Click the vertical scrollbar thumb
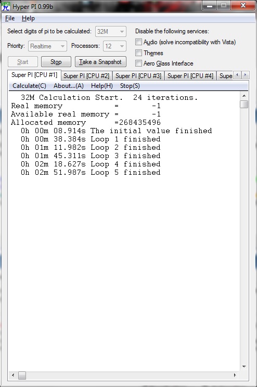Image resolution: width=257 pixels, height=387 pixels. click(244, 104)
